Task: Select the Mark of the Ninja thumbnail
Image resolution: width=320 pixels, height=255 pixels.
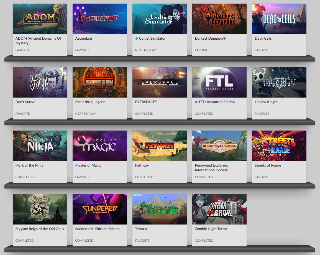Action: tap(40, 146)
